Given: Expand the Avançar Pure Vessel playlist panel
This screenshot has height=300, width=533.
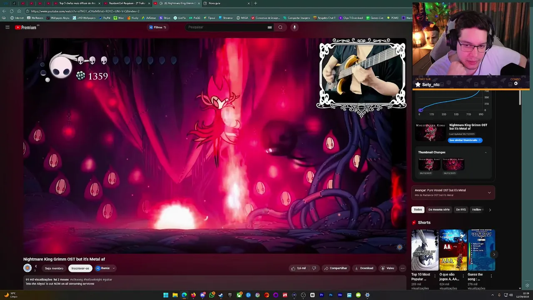Looking at the screenshot, I should (489, 192).
